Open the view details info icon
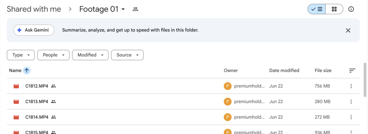Screen dimensions: 368x134 coord(351,9)
